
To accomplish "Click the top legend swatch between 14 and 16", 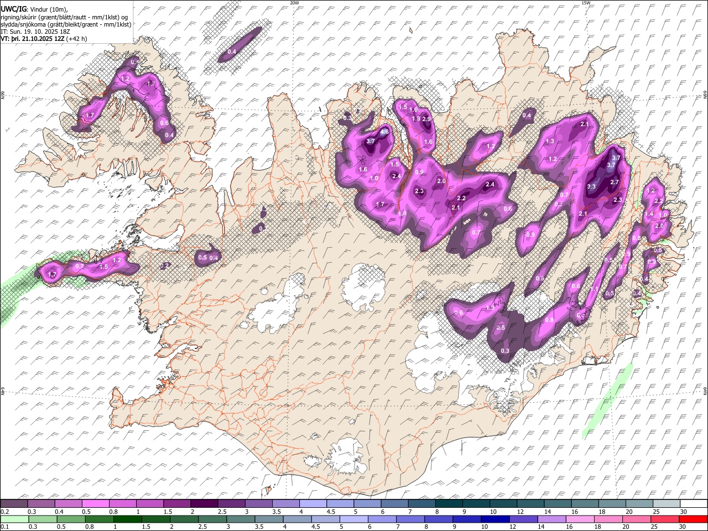I will point(557,504).
